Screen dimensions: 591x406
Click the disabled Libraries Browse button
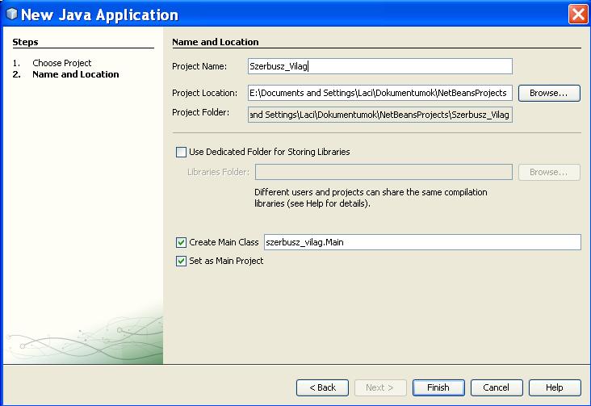[x=548, y=172]
